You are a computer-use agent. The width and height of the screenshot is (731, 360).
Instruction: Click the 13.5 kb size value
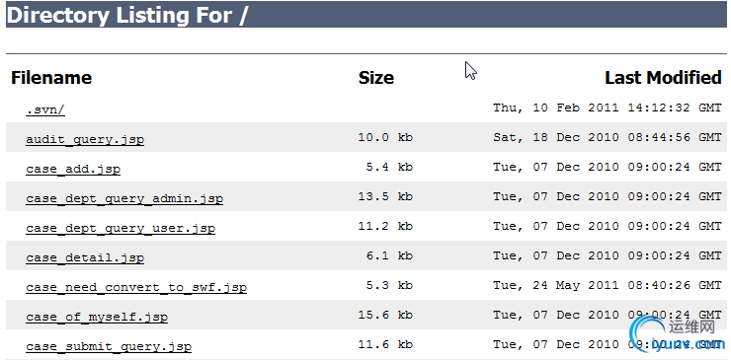click(x=385, y=196)
